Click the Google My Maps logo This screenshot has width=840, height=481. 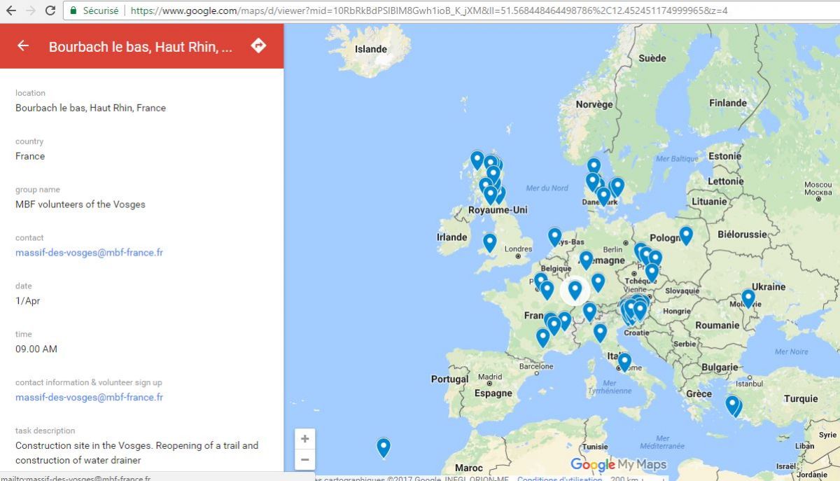click(619, 464)
